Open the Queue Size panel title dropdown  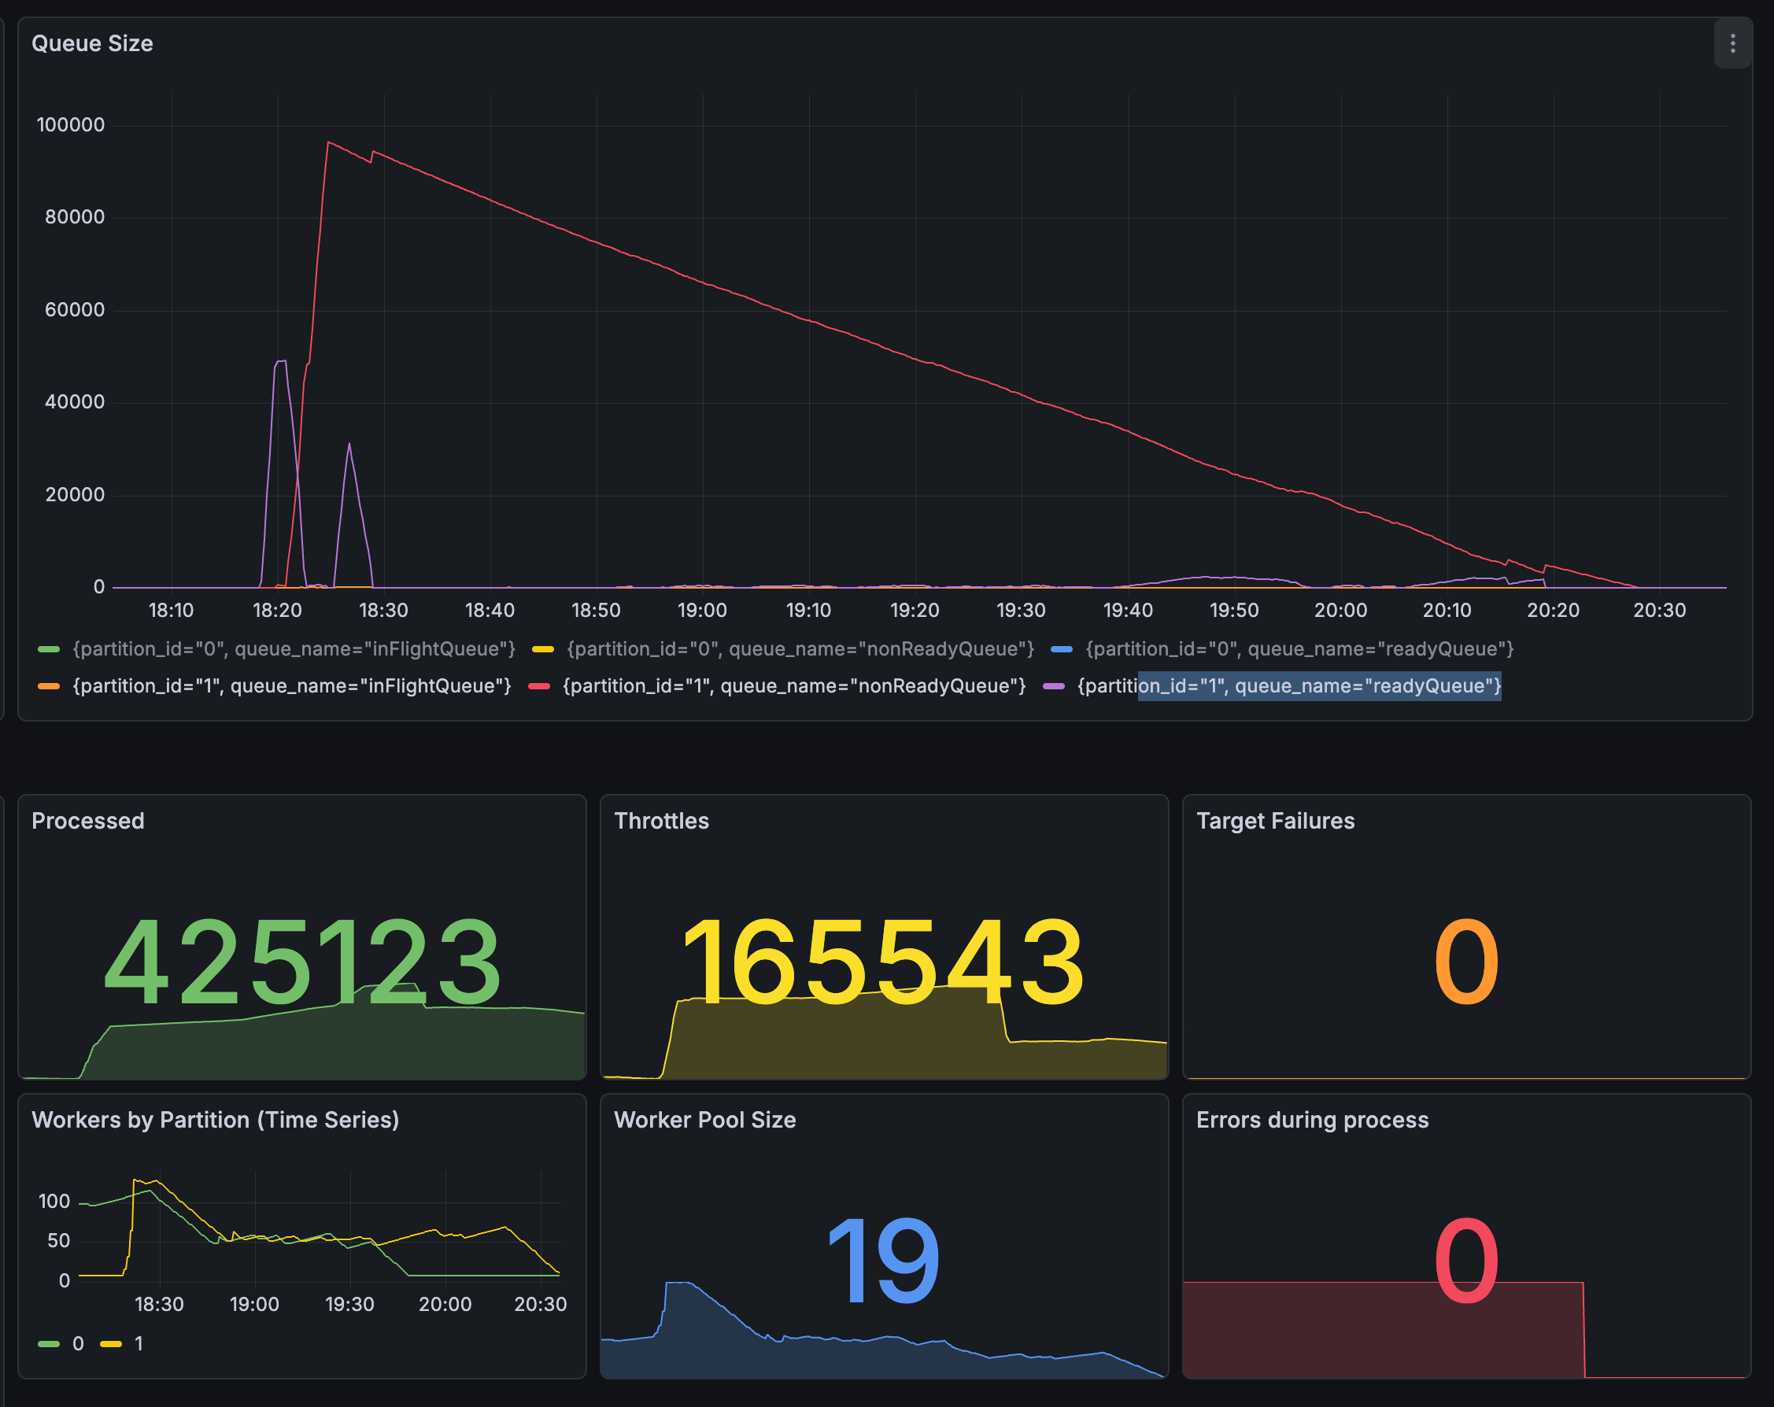92,43
